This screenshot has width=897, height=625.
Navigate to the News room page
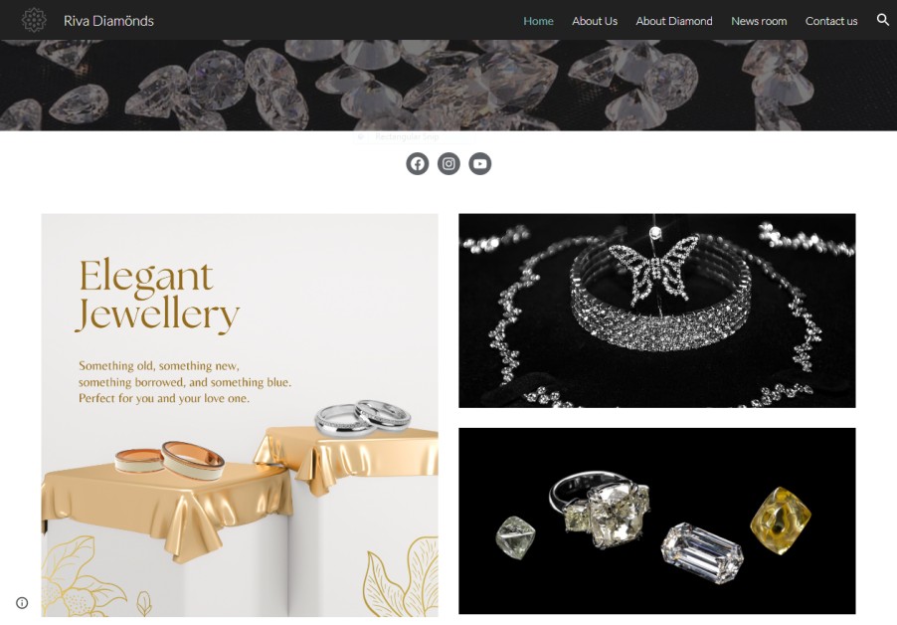(x=759, y=21)
